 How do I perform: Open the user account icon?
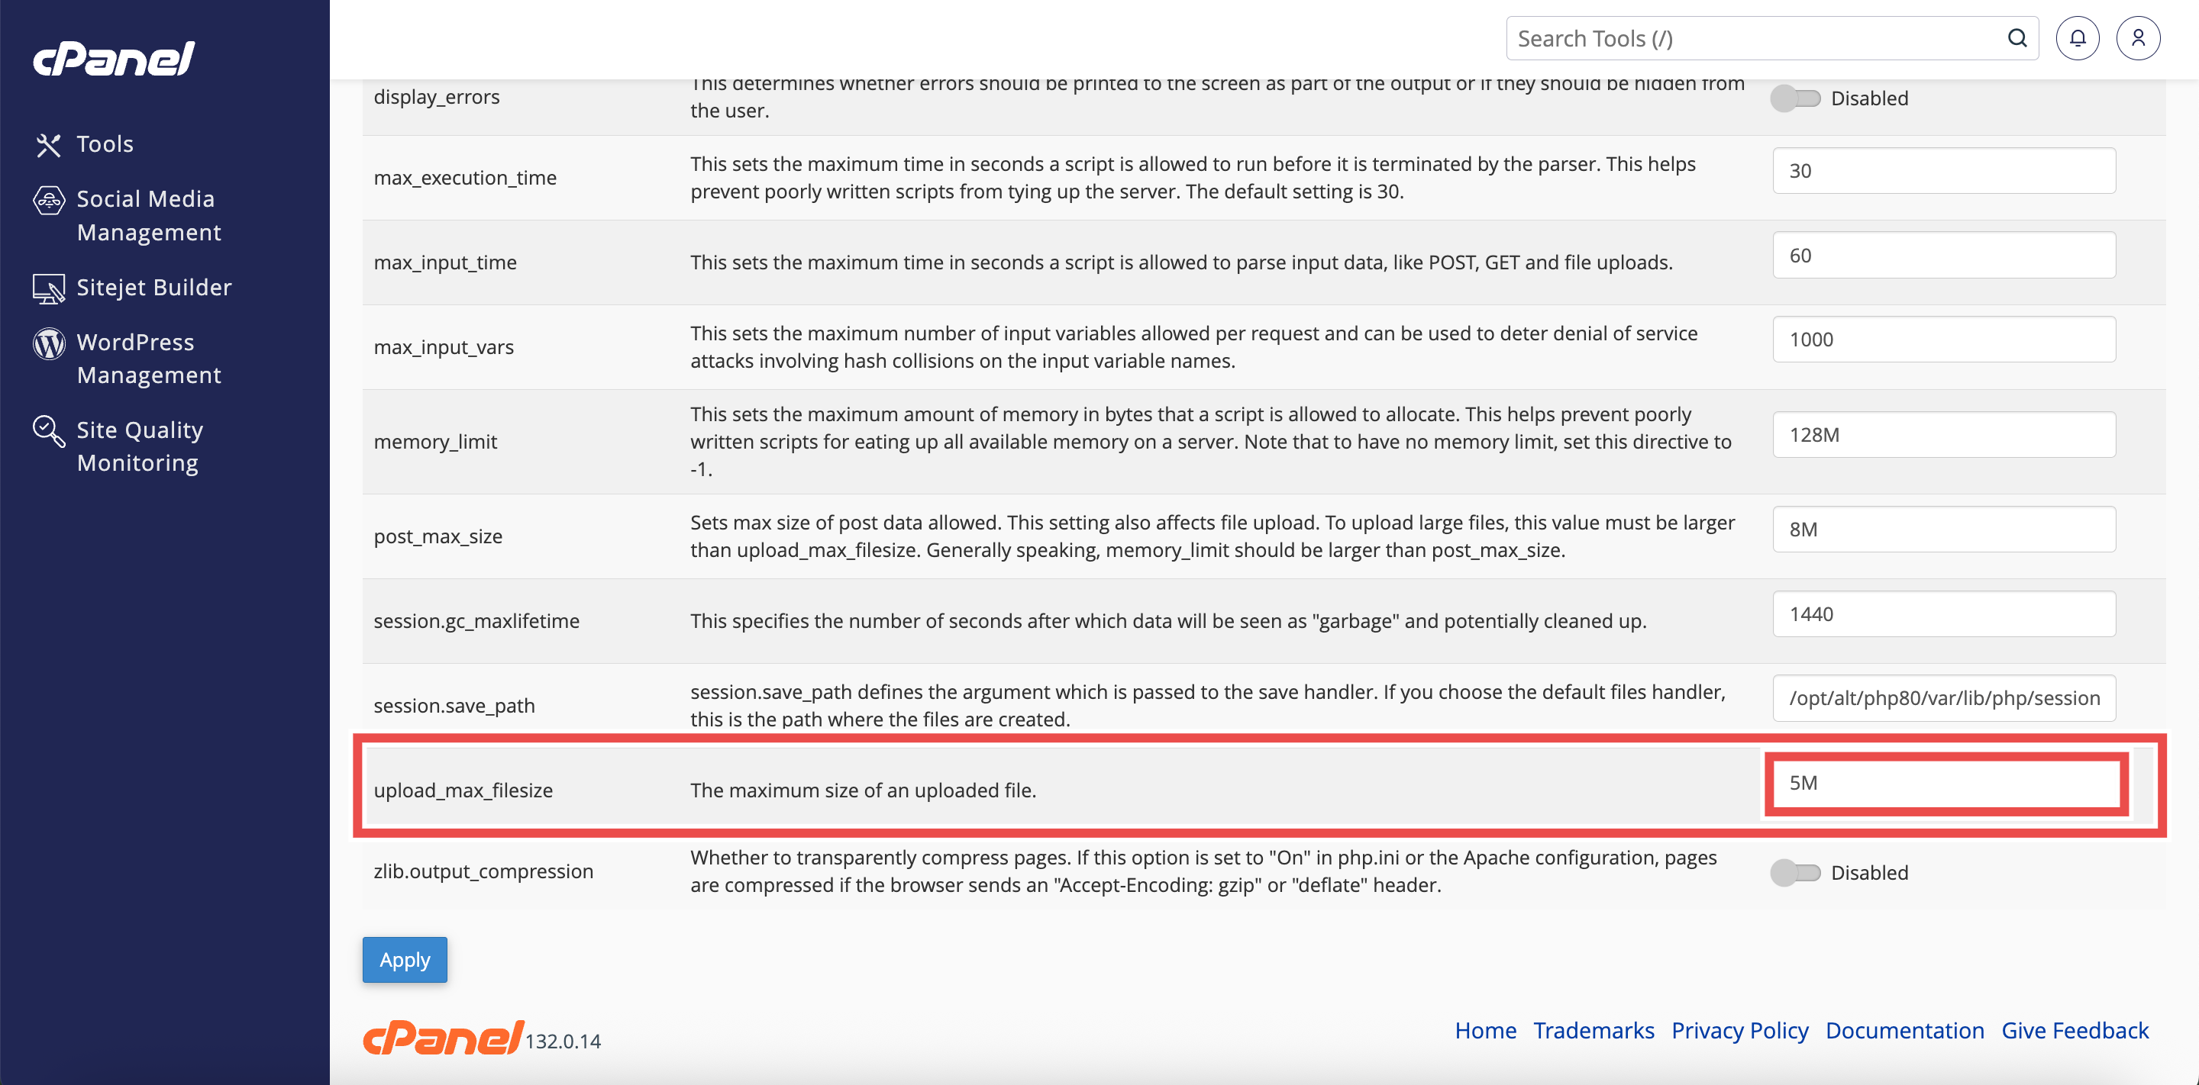[2138, 38]
